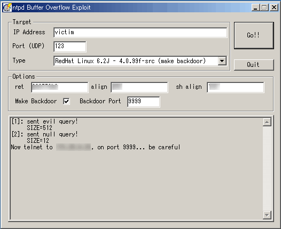This screenshot has height=229, width=281.
Task: Click the 'Now telnet to' log line
Action: (95, 147)
